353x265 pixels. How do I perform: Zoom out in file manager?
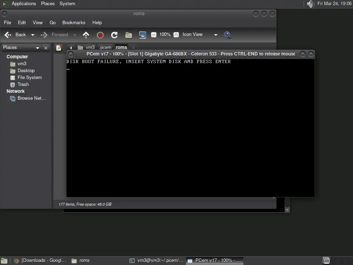153,35
